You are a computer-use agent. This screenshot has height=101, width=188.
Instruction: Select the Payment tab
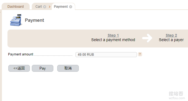61,6
